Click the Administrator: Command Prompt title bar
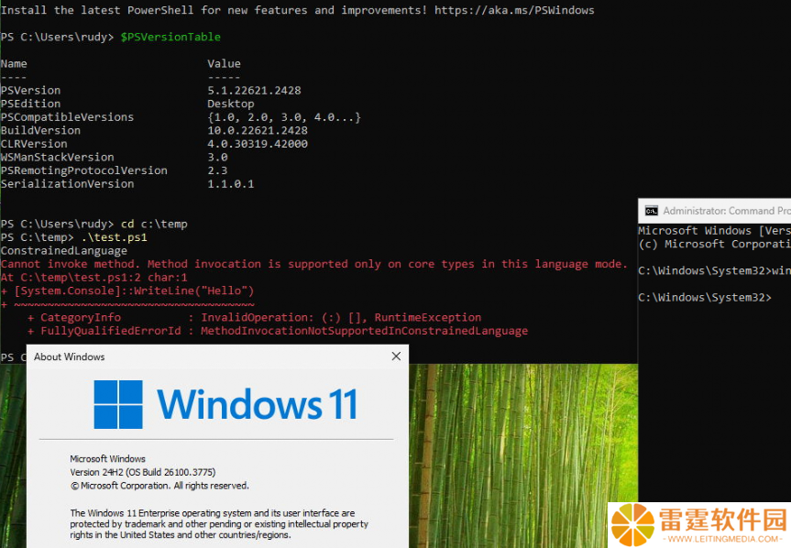This screenshot has width=791, height=548. [714, 211]
